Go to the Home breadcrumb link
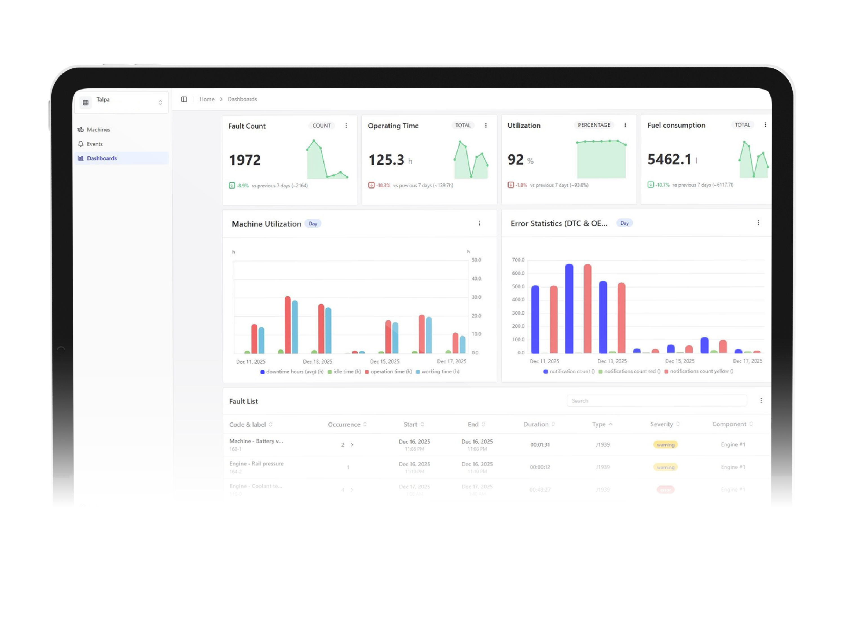 point(206,99)
